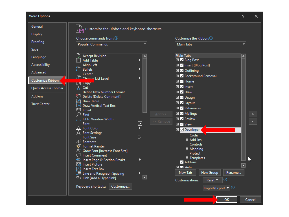The image size is (289, 217).
Task: Uncheck the Mailings tab checkbox
Action: (x=182, y=114)
